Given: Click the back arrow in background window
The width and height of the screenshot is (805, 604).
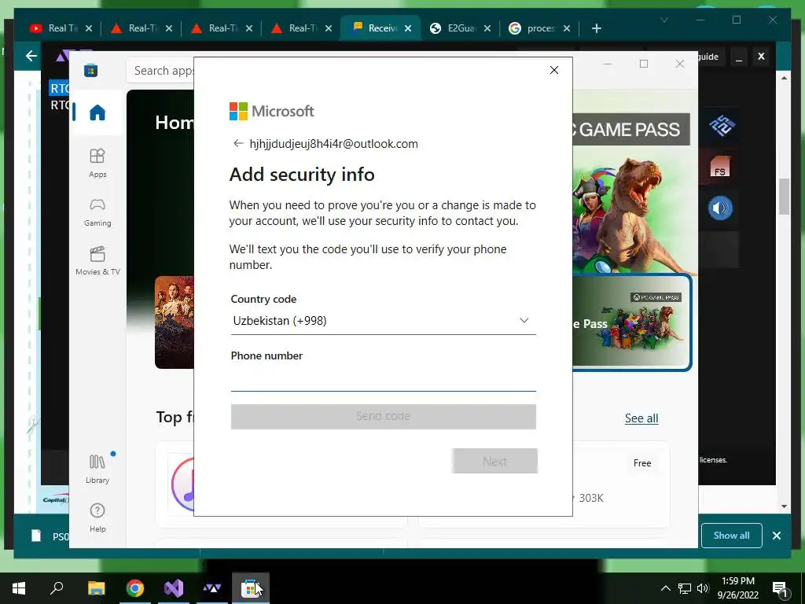Looking at the screenshot, I should 31,56.
